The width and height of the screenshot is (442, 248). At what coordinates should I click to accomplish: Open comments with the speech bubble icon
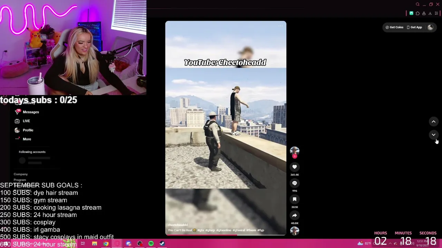(x=295, y=183)
